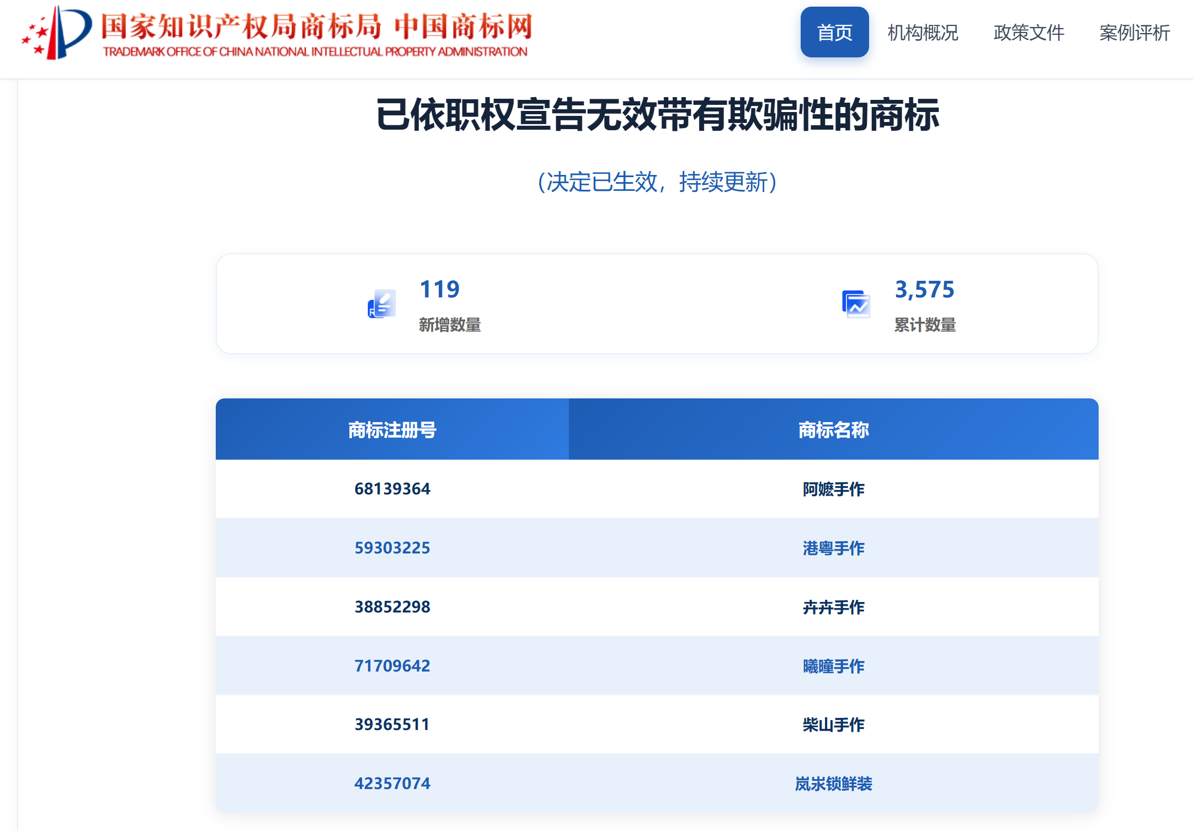1193x831 pixels.
Task: Click the English Trademark Office tagline
Action: point(315,52)
